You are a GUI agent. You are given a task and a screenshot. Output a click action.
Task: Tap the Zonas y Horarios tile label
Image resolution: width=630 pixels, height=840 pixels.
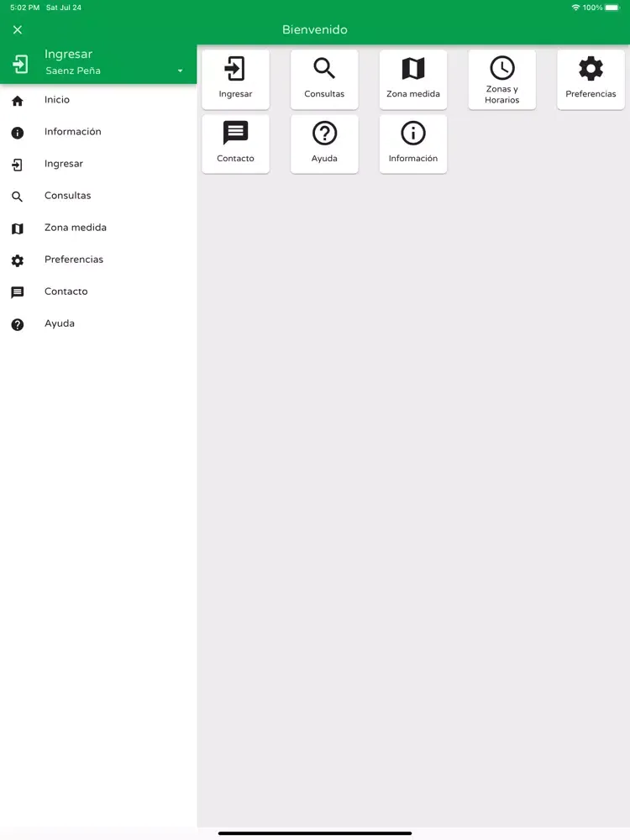(x=502, y=94)
